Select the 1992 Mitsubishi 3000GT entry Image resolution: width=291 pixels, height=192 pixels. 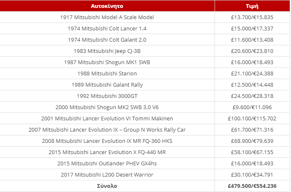107,96
